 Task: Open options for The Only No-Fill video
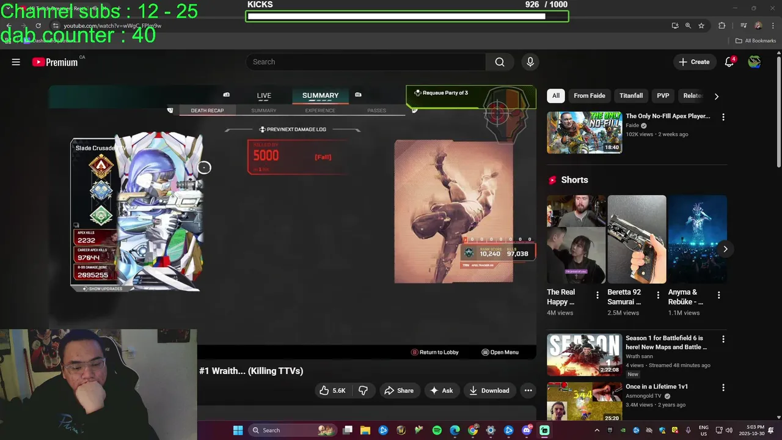(x=723, y=117)
